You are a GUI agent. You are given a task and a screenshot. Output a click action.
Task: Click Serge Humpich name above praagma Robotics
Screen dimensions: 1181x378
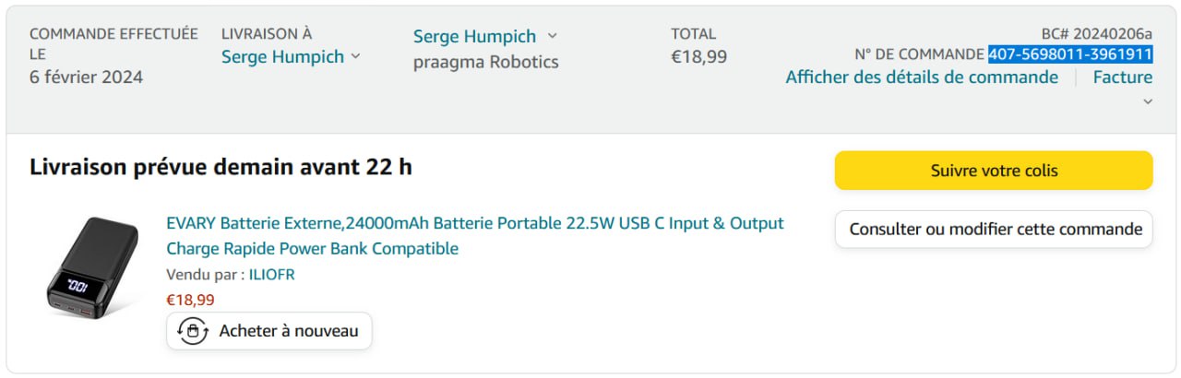[x=474, y=37]
